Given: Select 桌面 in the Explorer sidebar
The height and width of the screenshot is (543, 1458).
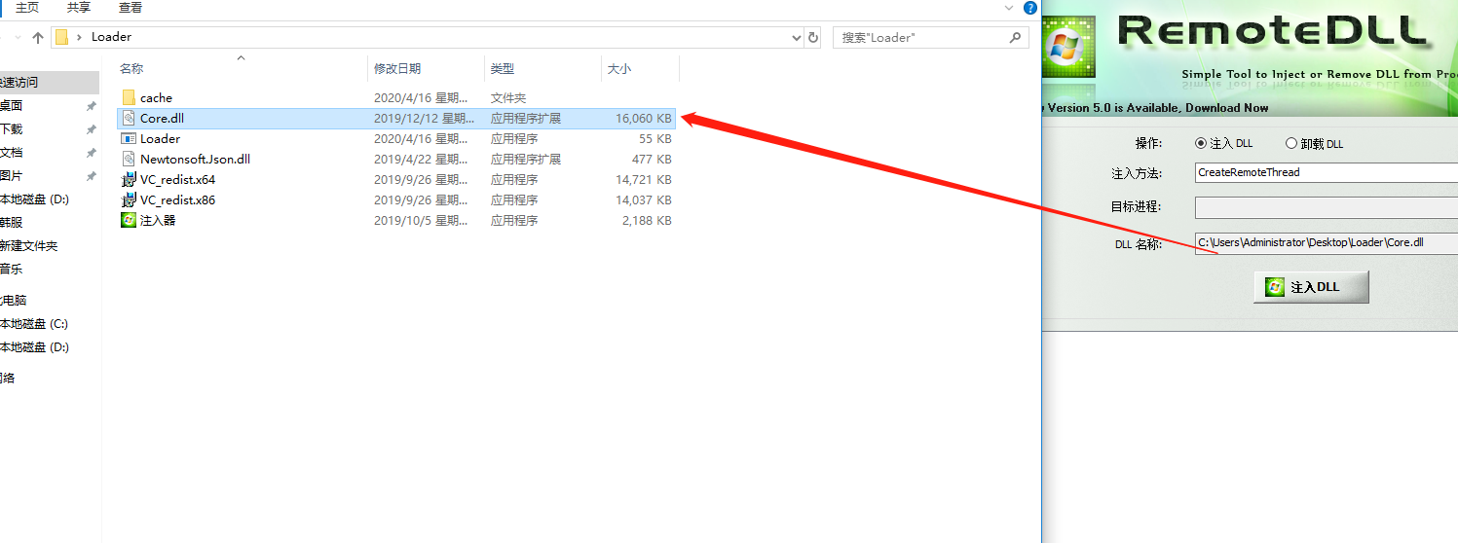Looking at the screenshot, I should click(11, 106).
